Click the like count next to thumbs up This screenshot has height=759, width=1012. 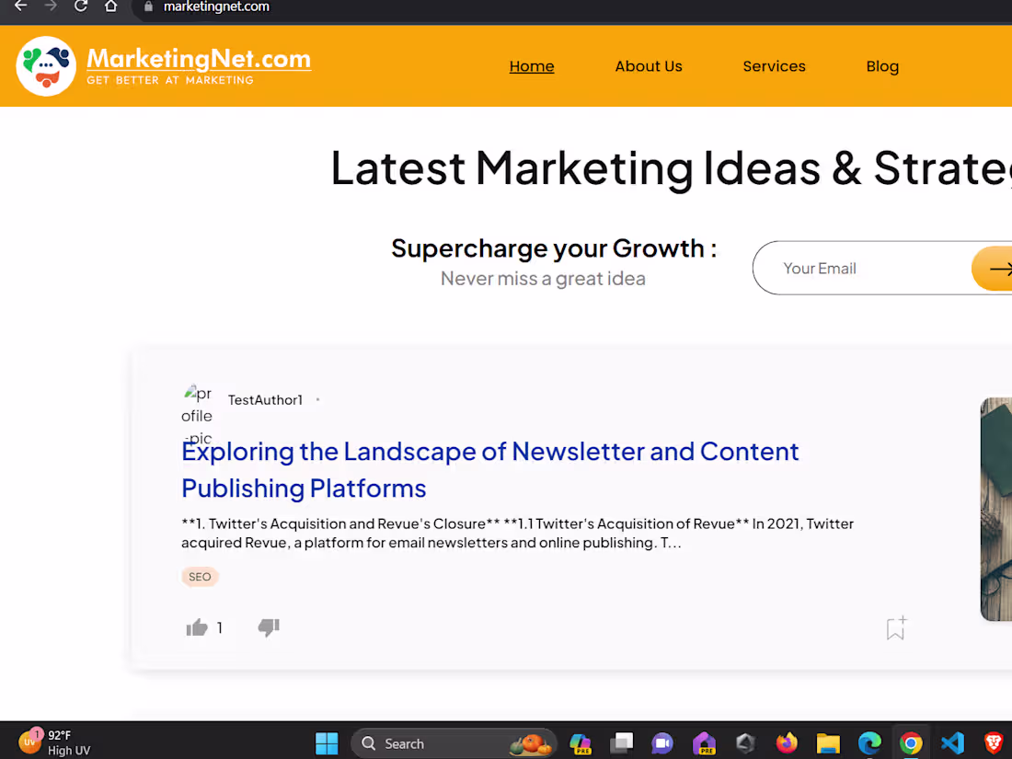[219, 627]
